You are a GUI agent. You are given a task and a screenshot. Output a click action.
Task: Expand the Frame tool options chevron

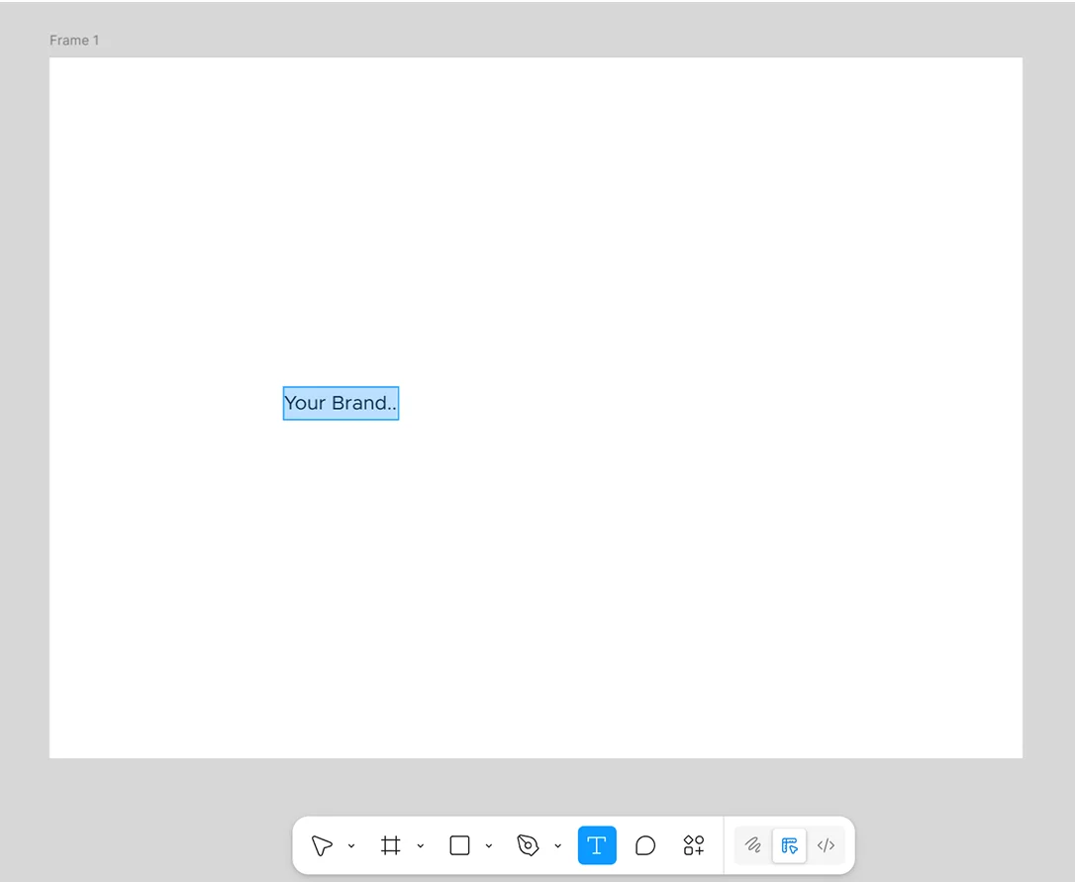click(x=421, y=845)
